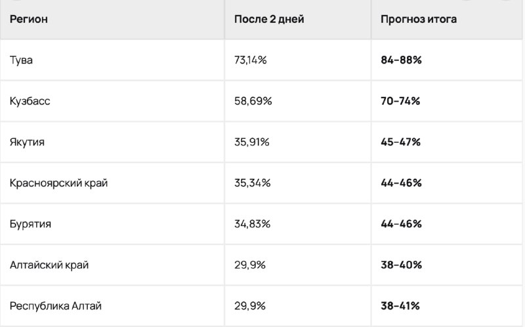525x327 pixels.
Task: Click the 35,91% turnout value
Action: [x=252, y=142]
